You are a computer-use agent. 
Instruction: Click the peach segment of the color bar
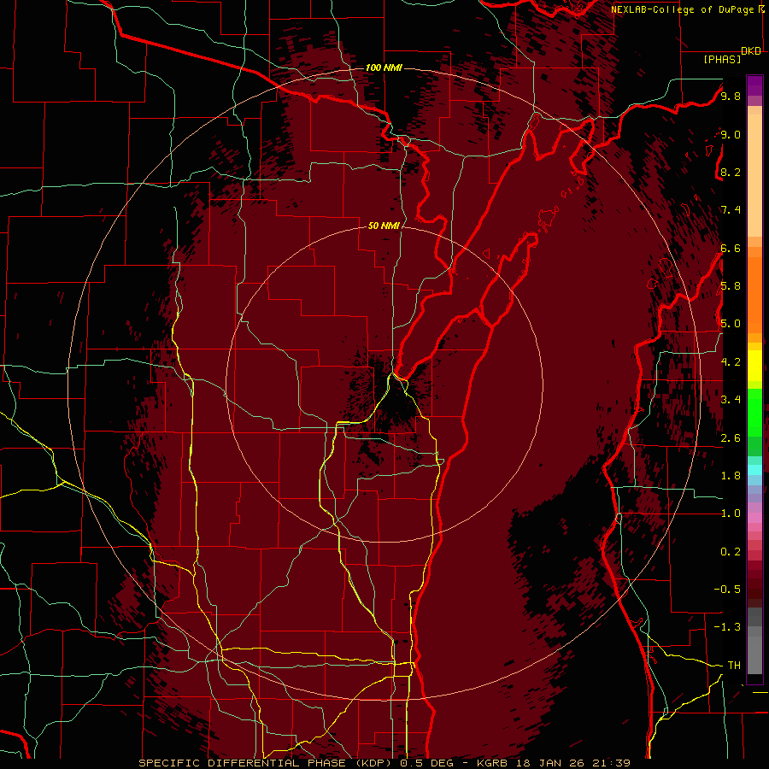(754, 177)
